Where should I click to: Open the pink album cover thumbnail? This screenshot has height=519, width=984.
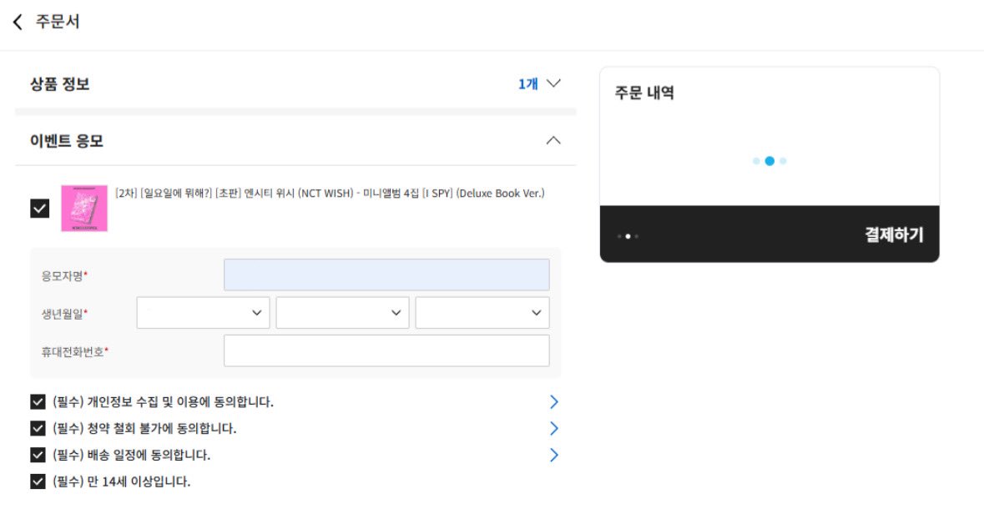[x=84, y=209]
